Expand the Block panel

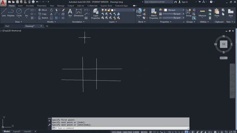(142, 22)
